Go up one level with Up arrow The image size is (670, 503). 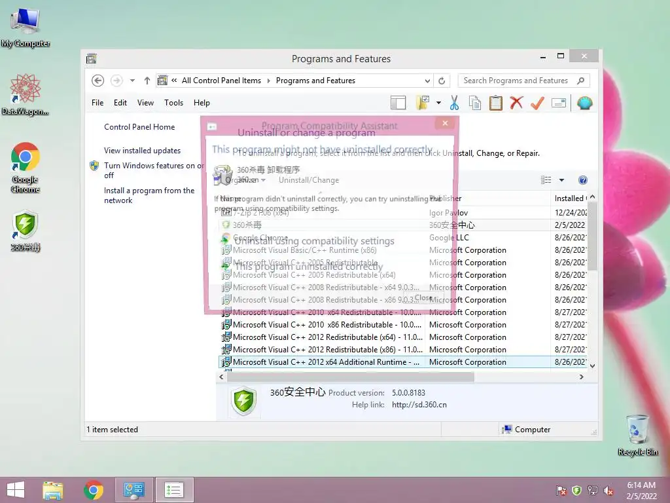(x=147, y=81)
